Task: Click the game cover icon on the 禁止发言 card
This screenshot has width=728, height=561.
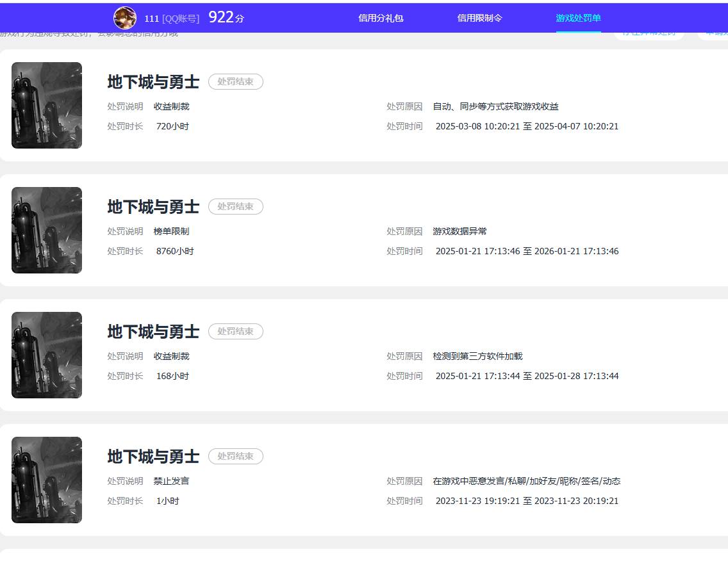Action: click(x=46, y=480)
